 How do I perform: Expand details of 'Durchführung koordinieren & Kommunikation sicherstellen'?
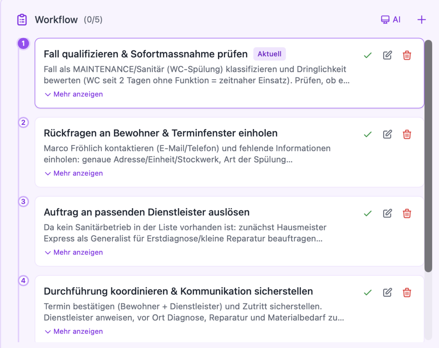click(73, 331)
